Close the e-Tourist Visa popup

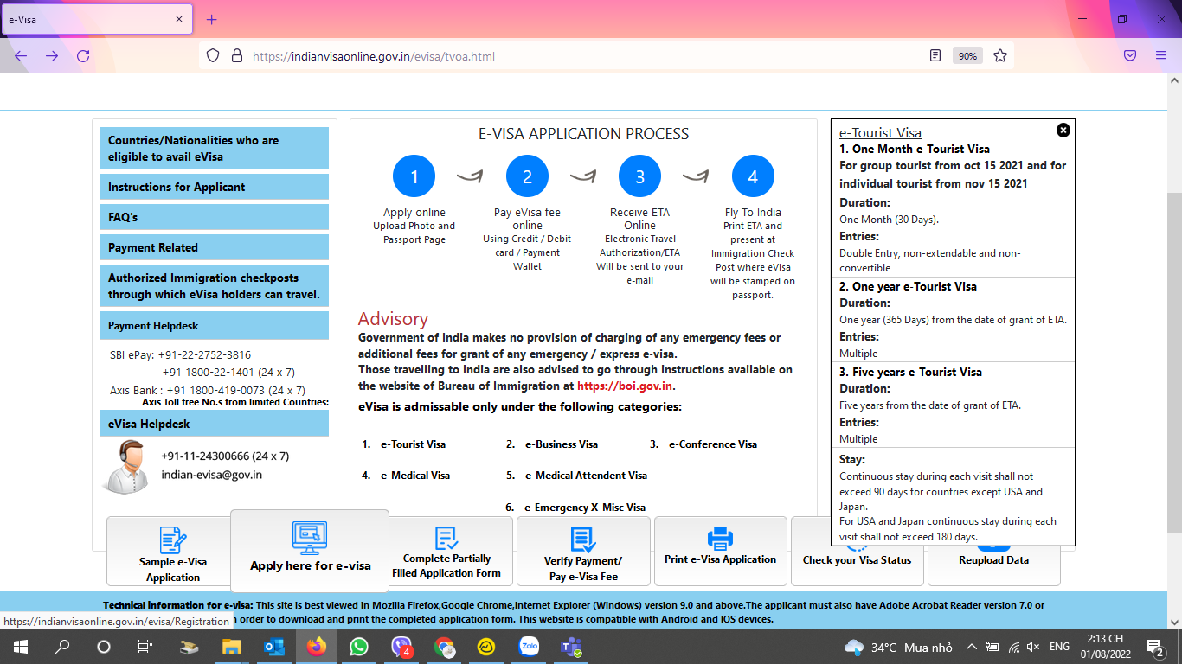(1063, 130)
